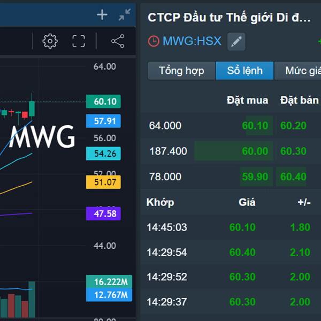
Task: Switch to the Tổng hợp tab
Action: [x=181, y=71]
